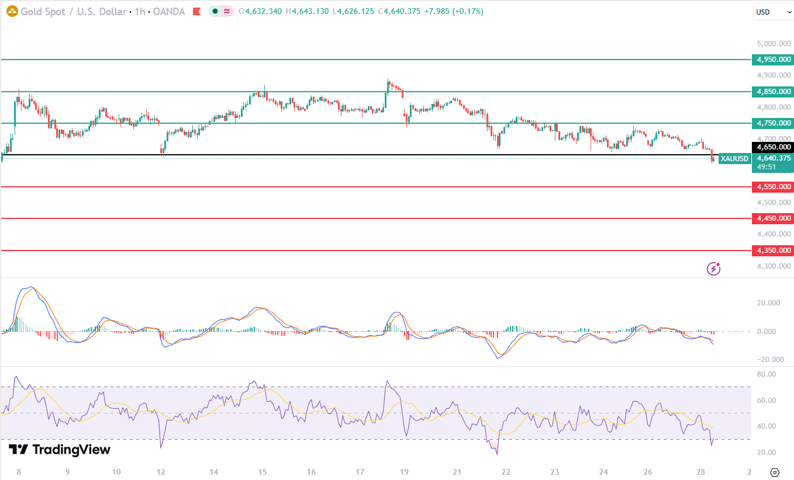Click the gold bars symbol logo
The height and width of the screenshot is (480, 794).
click(12, 11)
